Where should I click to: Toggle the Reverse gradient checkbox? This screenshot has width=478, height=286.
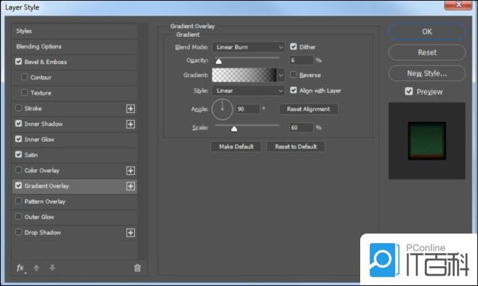pyautogui.click(x=293, y=75)
